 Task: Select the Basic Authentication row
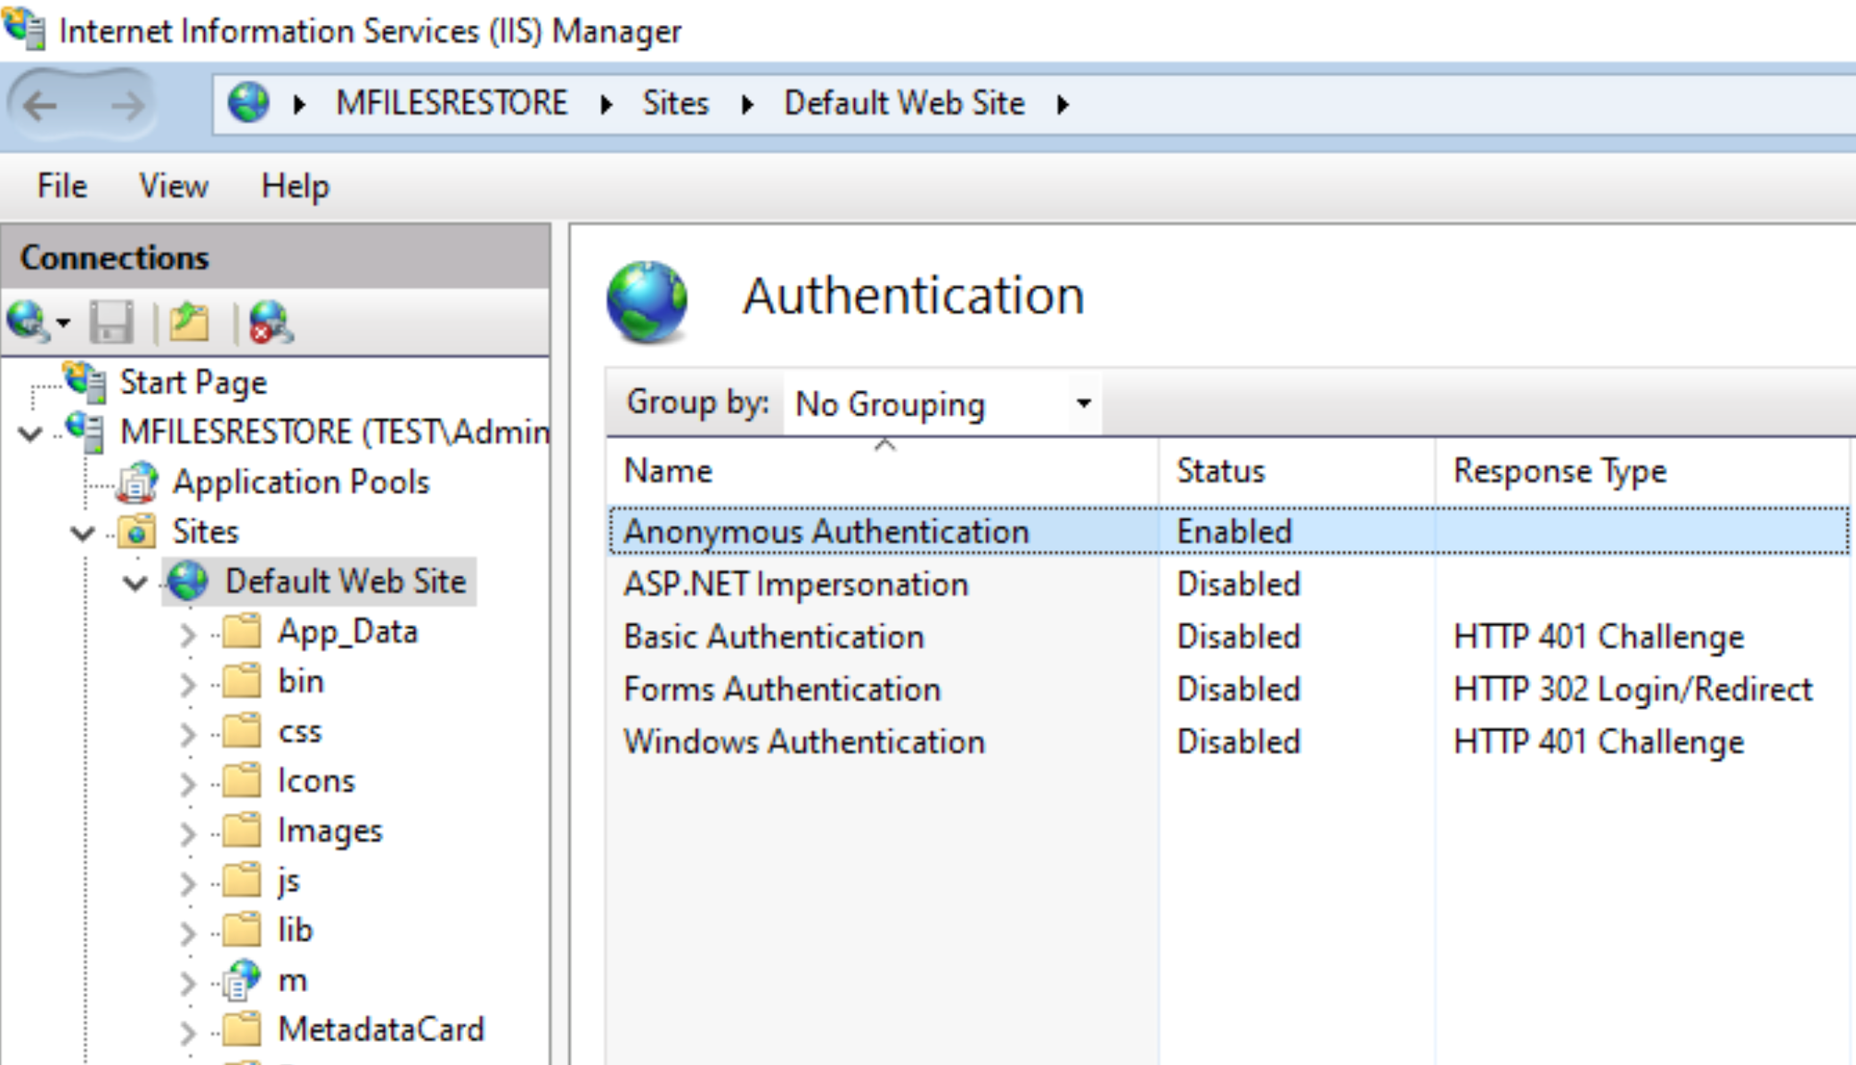coord(1229,637)
